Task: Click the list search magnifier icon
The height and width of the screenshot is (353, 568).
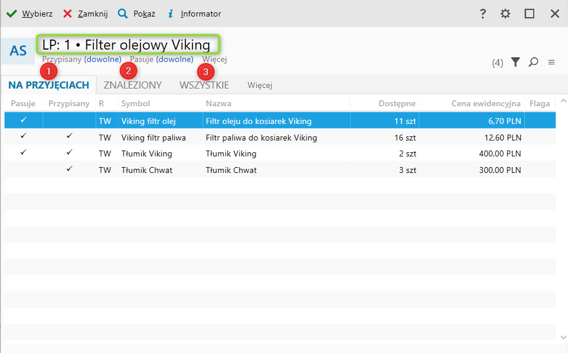Action: pyautogui.click(x=533, y=62)
